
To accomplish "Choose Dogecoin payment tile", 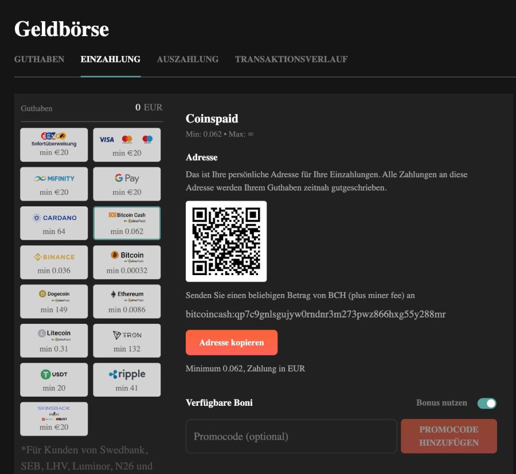I will (x=54, y=301).
